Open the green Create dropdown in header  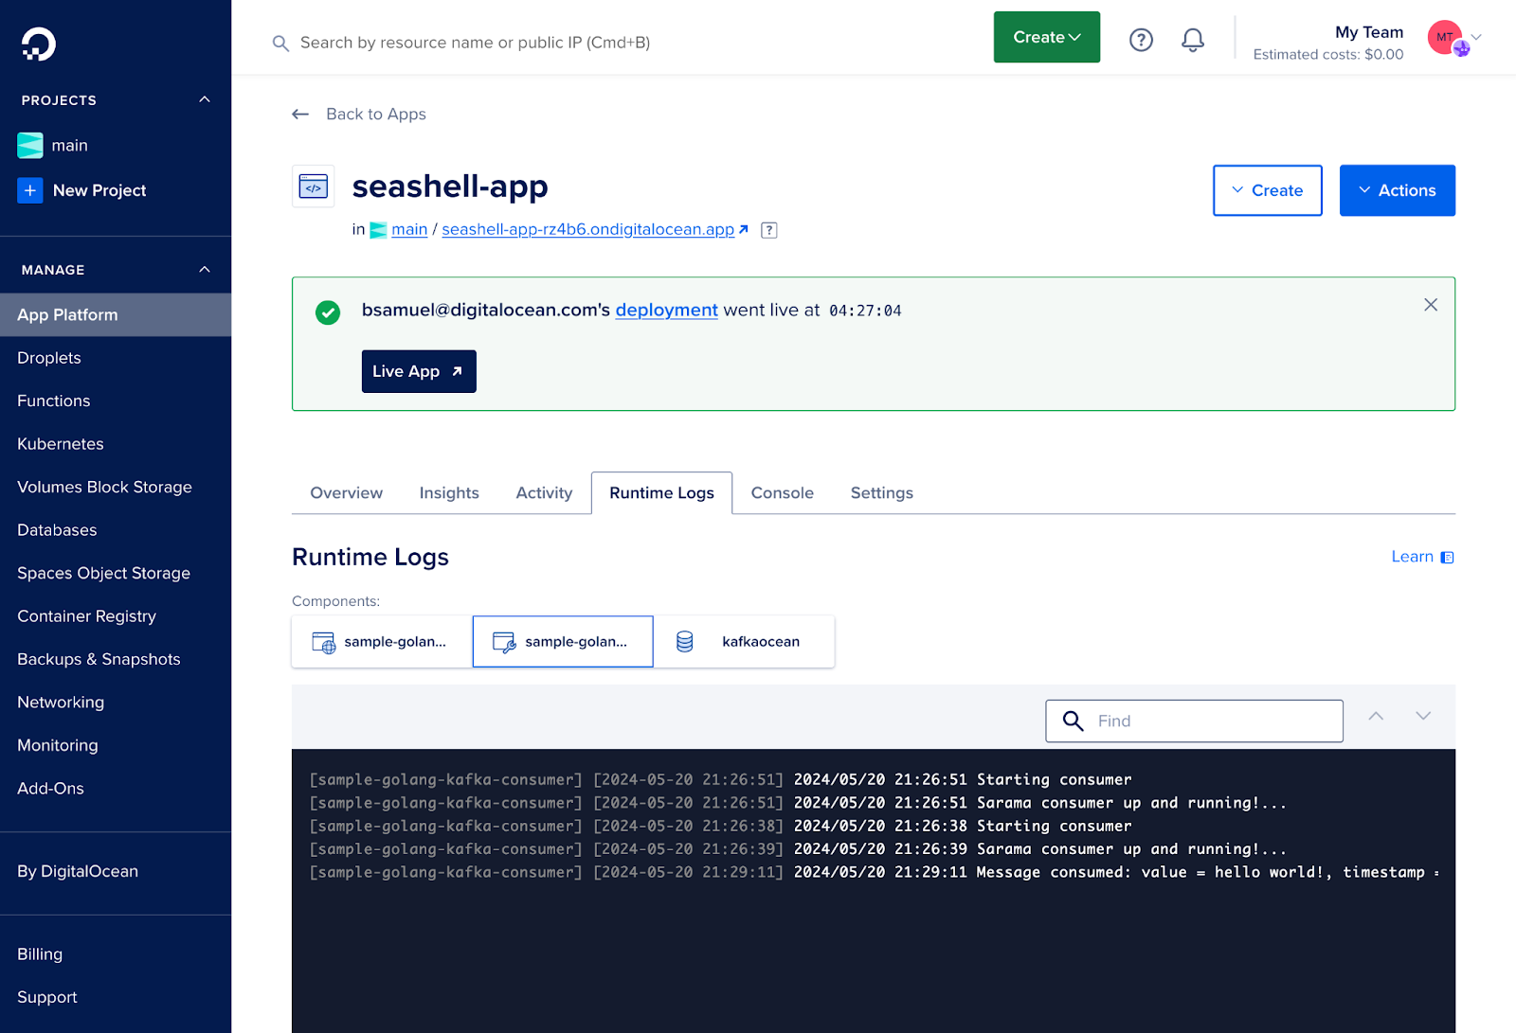(x=1046, y=38)
